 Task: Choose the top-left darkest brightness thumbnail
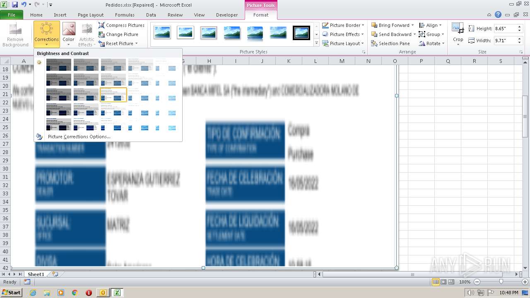pyautogui.click(x=59, y=65)
